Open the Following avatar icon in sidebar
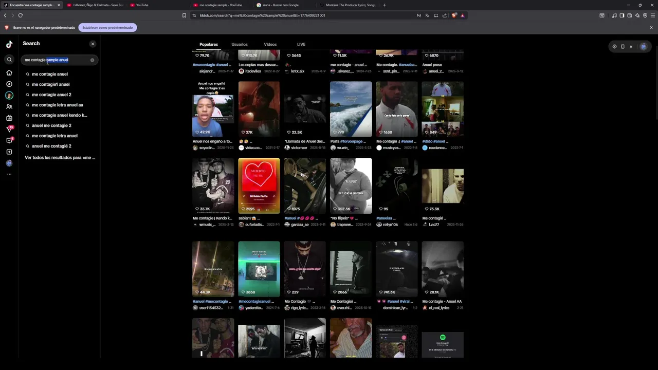Image resolution: width=658 pixels, height=370 pixels. (9, 95)
